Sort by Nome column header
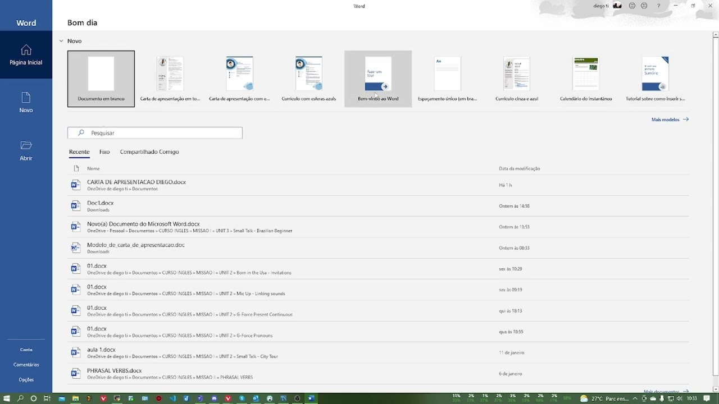The width and height of the screenshot is (719, 404). 93,168
